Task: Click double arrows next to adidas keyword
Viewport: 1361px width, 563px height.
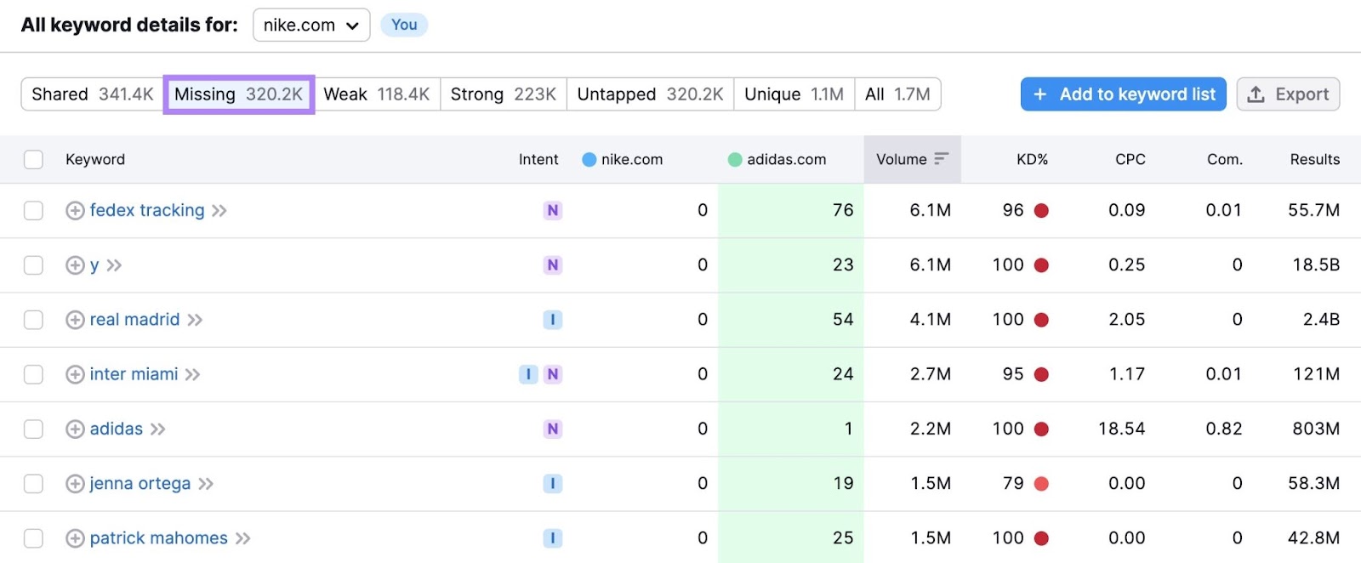Action: pyautogui.click(x=158, y=429)
